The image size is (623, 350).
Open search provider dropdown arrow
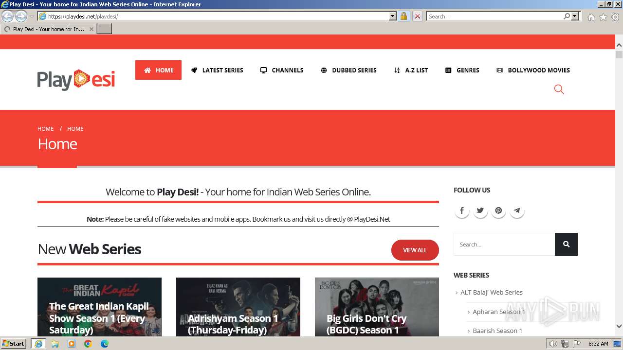(575, 16)
